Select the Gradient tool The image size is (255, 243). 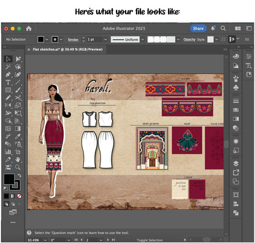pyautogui.click(x=18, y=128)
